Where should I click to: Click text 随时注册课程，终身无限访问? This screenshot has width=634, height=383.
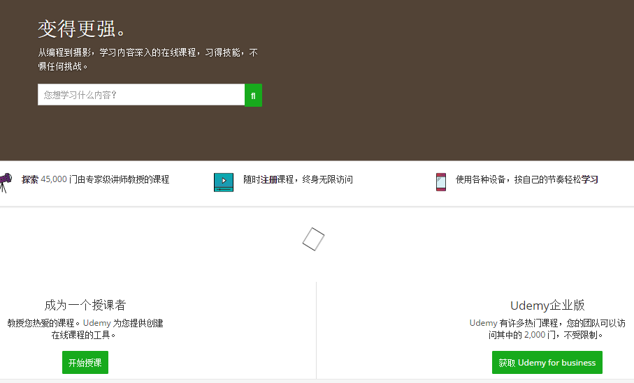(x=298, y=179)
